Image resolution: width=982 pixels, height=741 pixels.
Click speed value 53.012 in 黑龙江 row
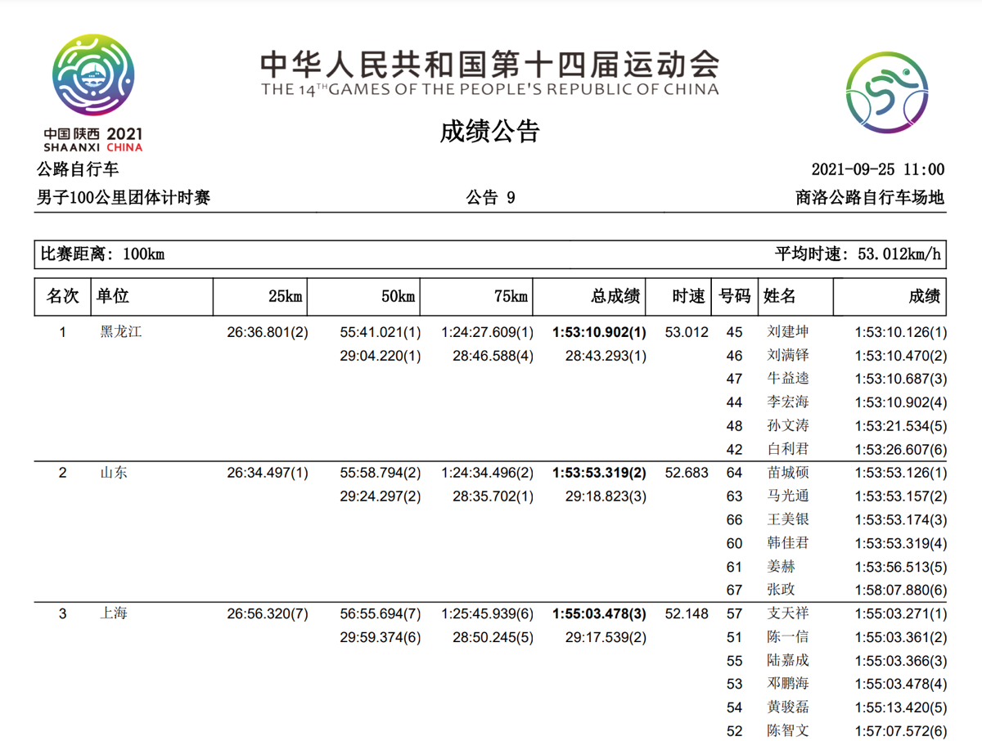(x=687, y=332)
